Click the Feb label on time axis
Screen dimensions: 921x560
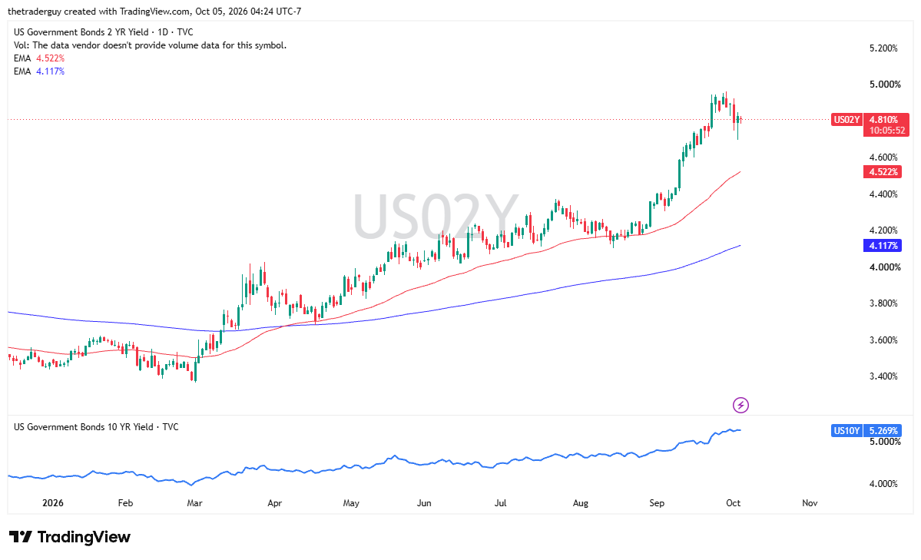pos(125,503)
